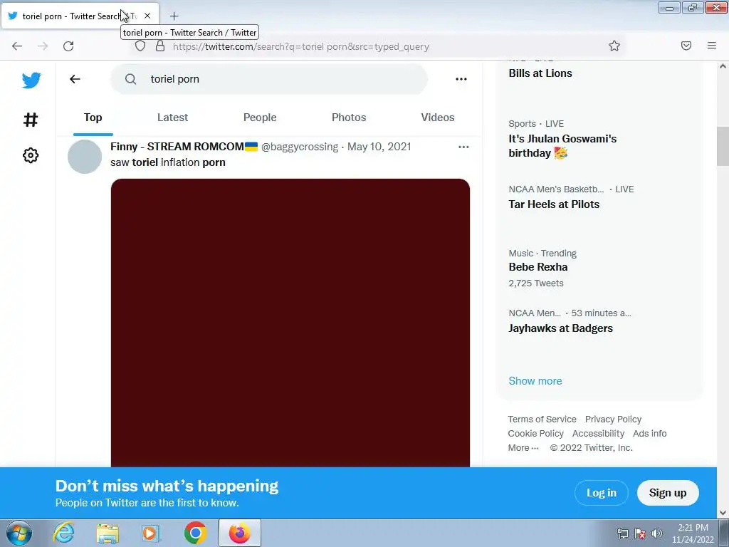Open the tweet's dark media image

click(x=290, y=323)
